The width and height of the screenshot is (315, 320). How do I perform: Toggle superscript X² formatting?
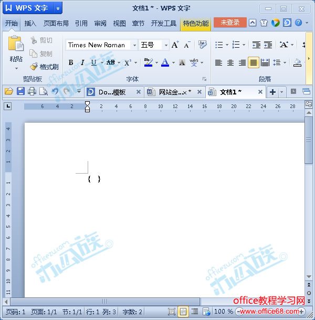click(x=128, y=62)
